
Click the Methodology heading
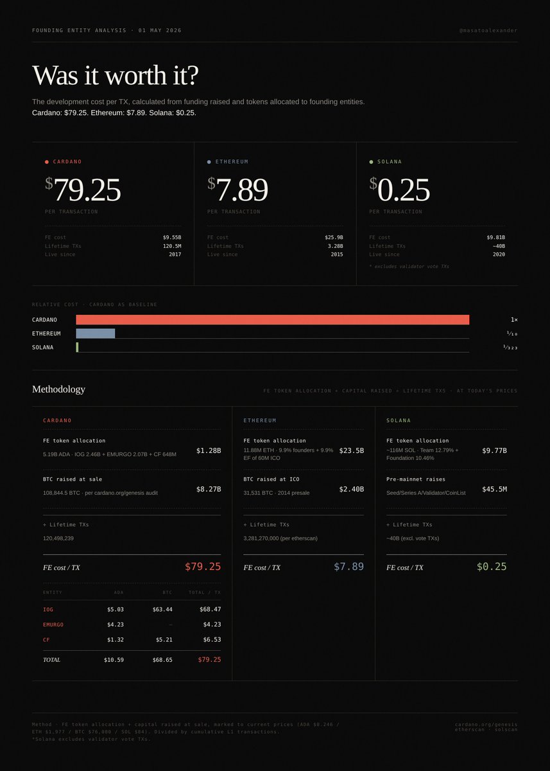[x=58, y=389]
